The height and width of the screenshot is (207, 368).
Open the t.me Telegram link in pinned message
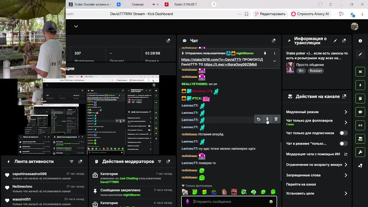pyautogui.click(x=230, y=64)
